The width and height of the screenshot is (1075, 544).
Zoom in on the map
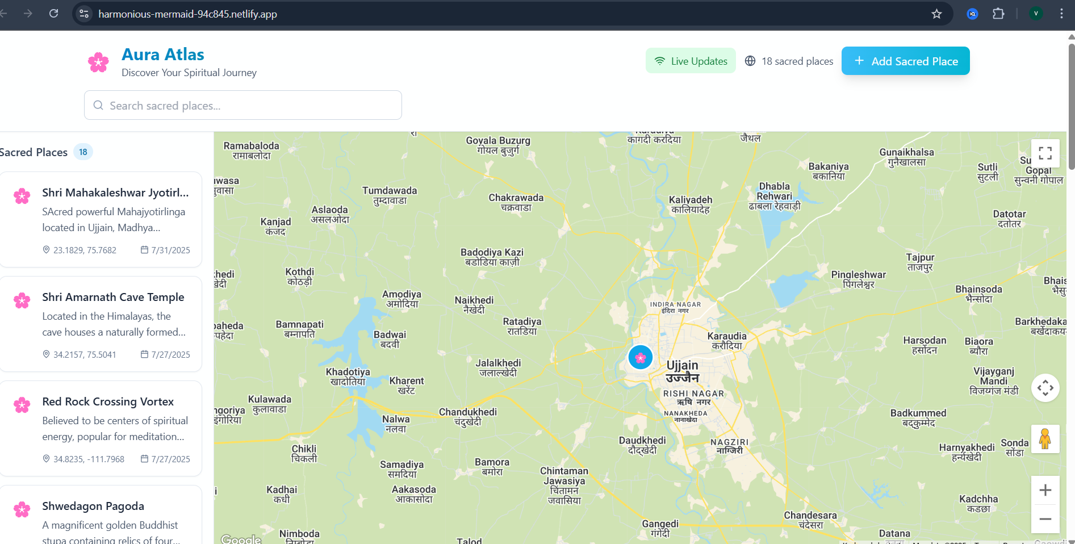[1045, 490]
